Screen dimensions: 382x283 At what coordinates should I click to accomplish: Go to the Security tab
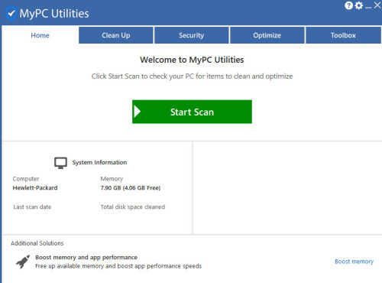pos(192,35)
